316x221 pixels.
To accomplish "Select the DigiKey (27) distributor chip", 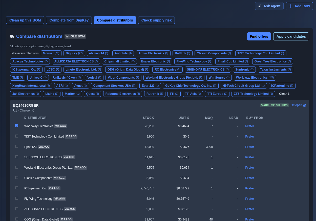I will point(74,53).
